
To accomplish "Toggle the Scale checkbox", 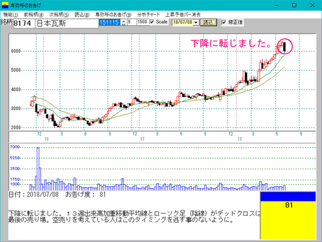I will (x=152, y=22).
